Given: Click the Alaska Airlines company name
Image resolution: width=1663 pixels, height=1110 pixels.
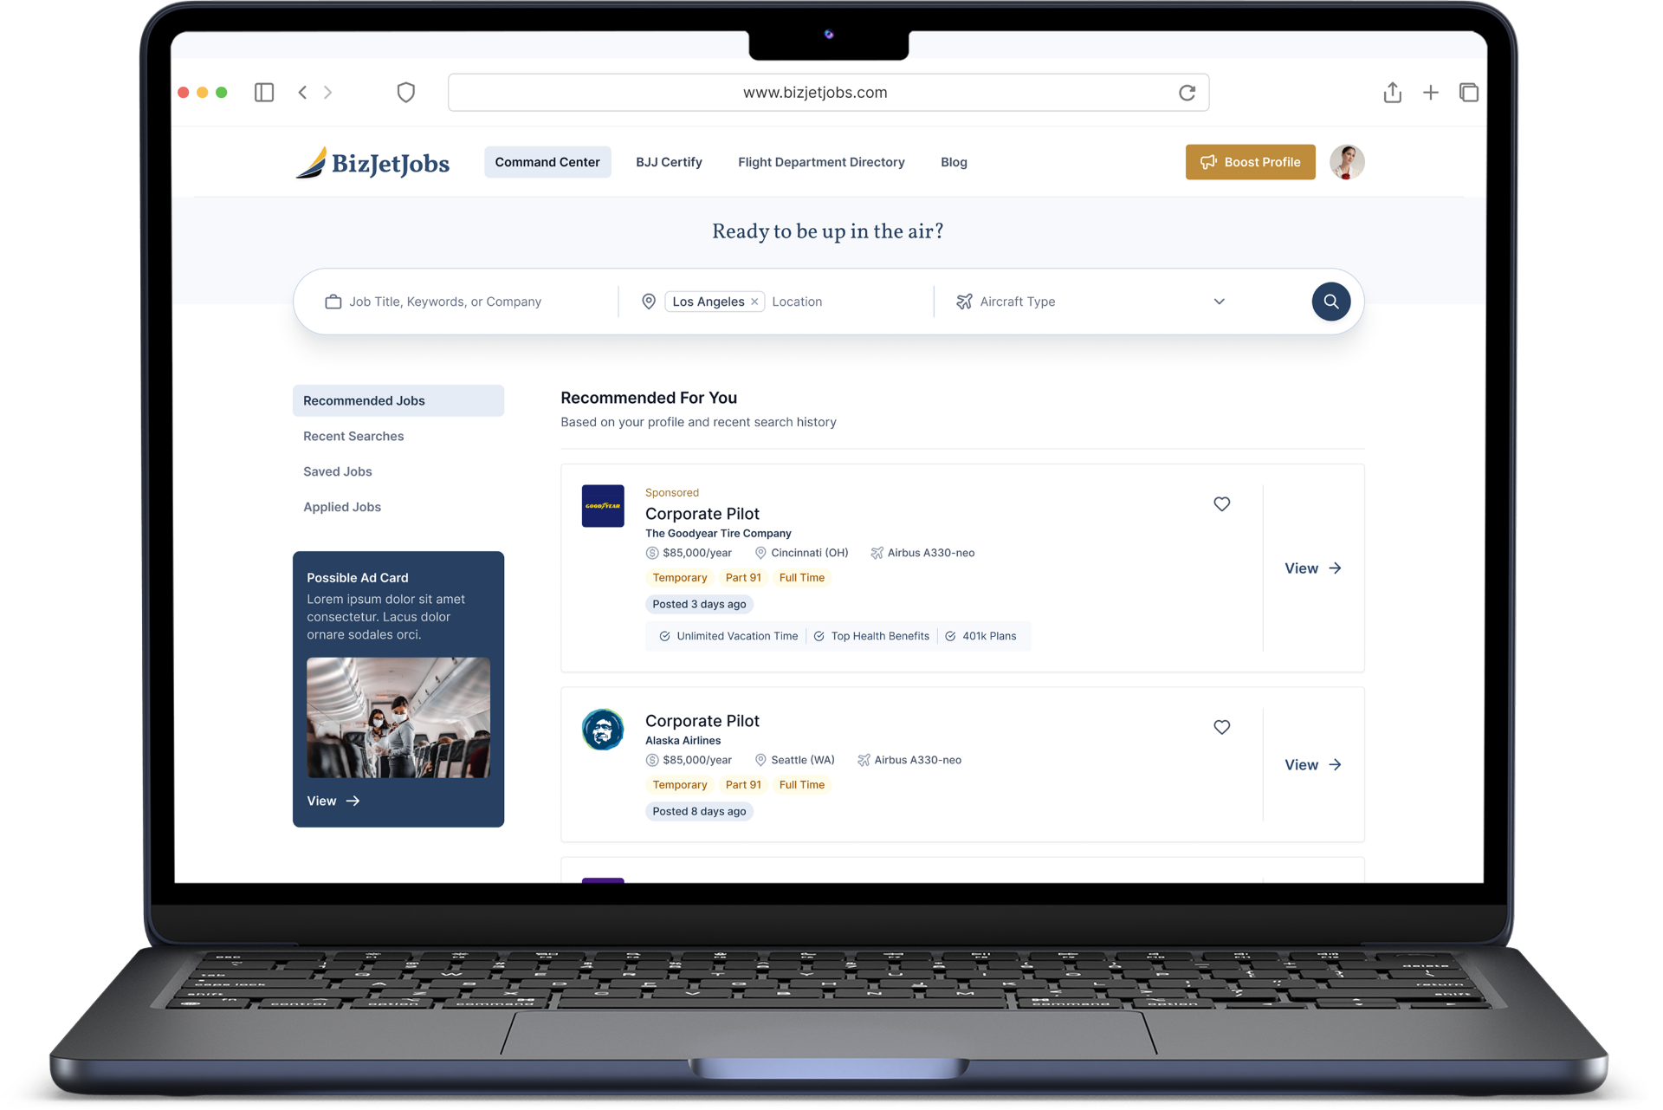Looking at the screenshot, I should point(683,740).
